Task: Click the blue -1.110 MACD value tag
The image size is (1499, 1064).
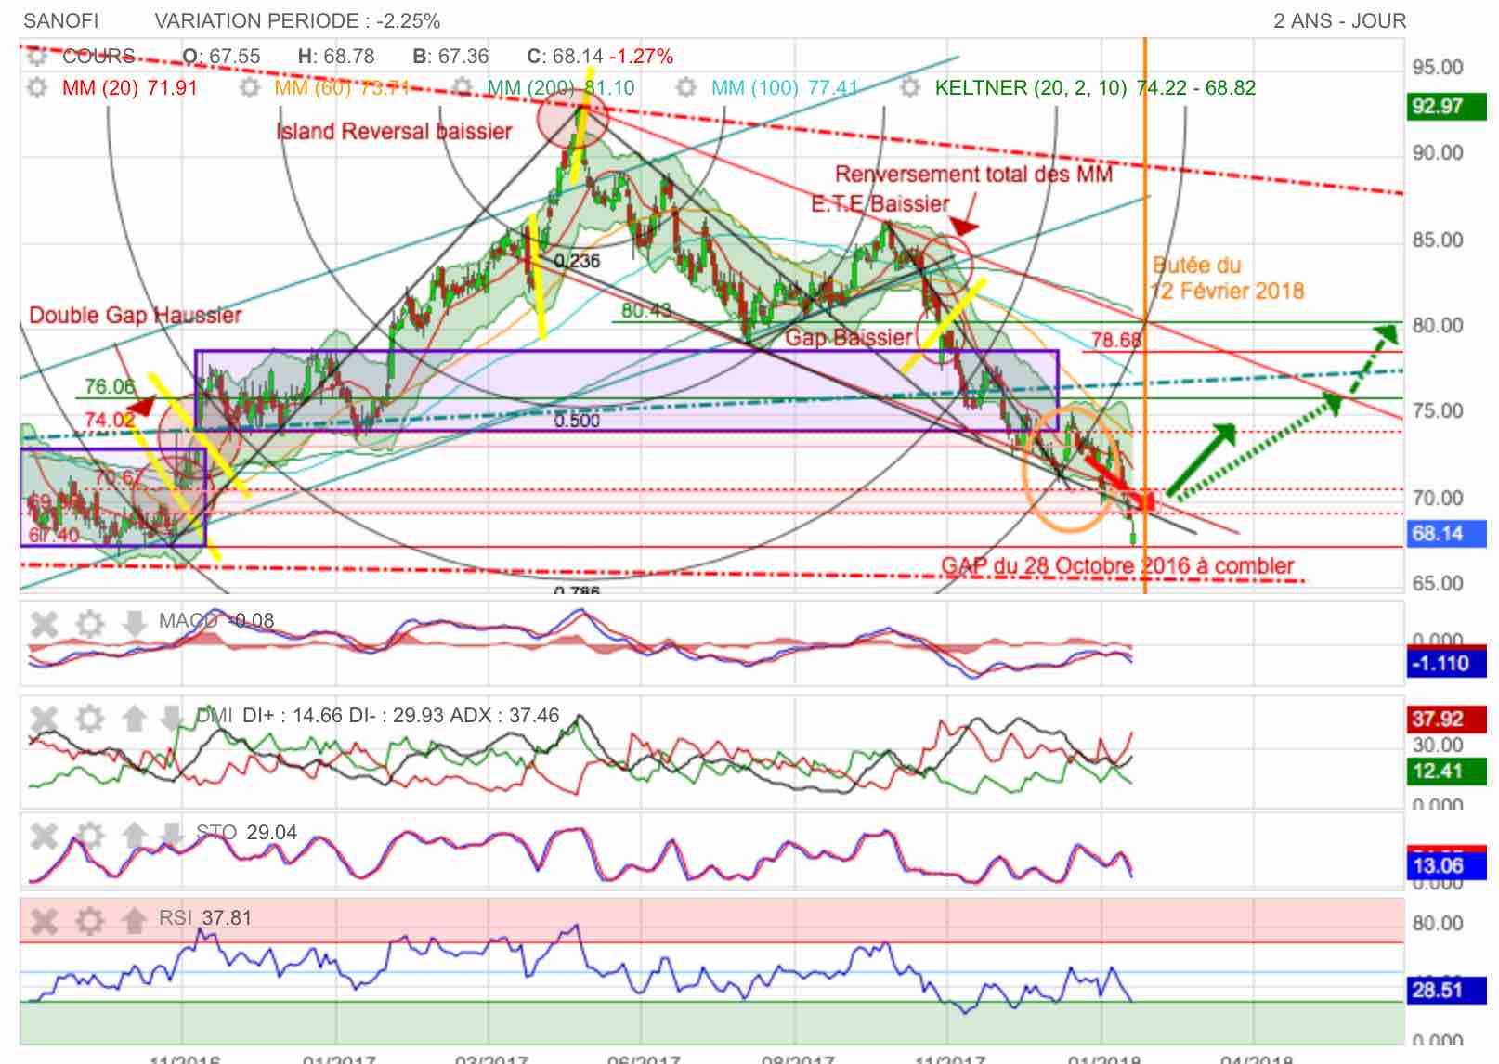Action: point(1446,664)
